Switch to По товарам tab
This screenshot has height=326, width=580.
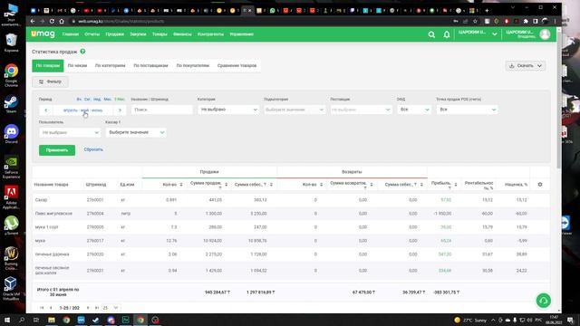[x=48, y=66]
